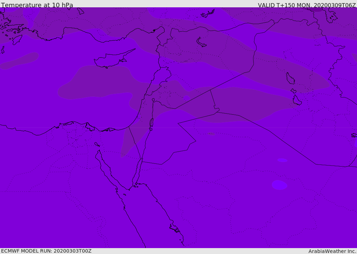The width and height of the screenshot is (357, 254).
Task: Click the 'ECMWF MODEL RUN: 20200303T00Z' label
Action: tap(46, 251)
